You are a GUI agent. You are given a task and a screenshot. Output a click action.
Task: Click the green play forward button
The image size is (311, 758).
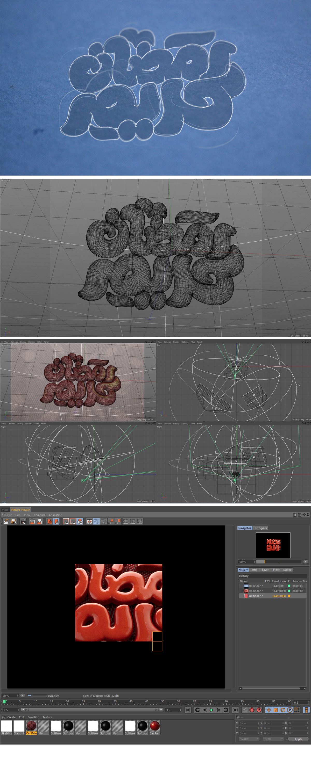(x=211, y=710)
